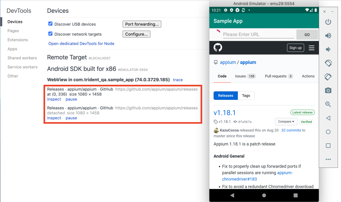
Task: Click the GitHub Octocat logo
Action: pyautogui.click(x=218, y=48)
